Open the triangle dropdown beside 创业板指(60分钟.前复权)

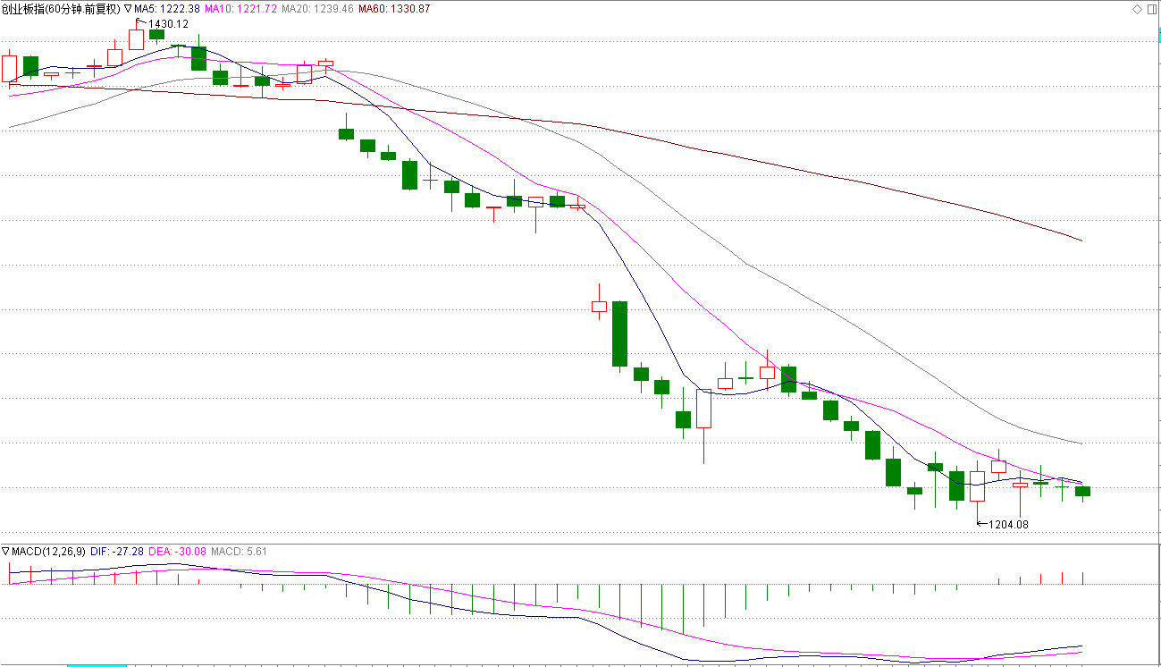point(128,9)
